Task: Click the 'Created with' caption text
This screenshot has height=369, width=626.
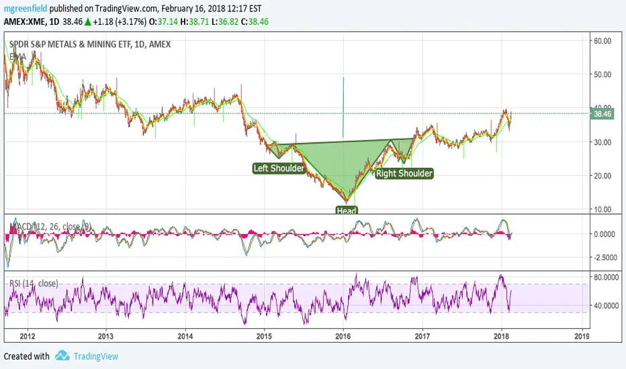Action: [x=26, y=356]
